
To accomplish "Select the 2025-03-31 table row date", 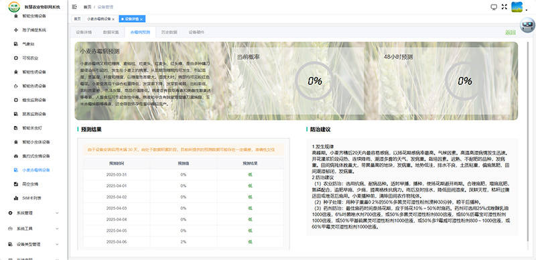I will coord(116,174).
